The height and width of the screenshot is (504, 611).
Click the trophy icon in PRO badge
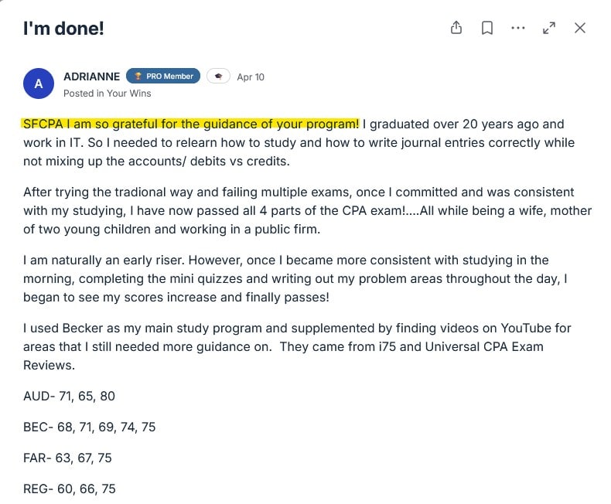(138, 77)
